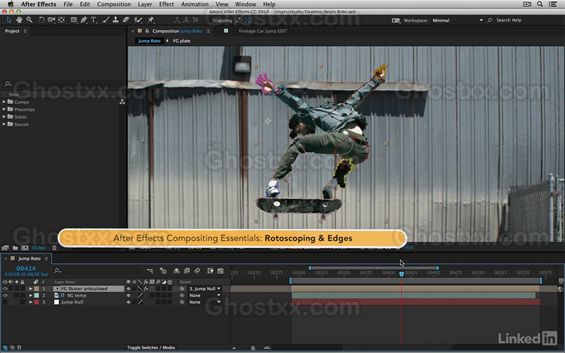The height and width of the screenshot is (353, 565).
Task: Expand layer 3 Jump Null properties
Action: (31, 302)
